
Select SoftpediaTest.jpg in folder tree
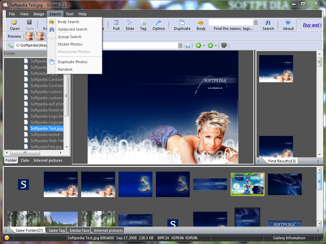click(46, 147)
